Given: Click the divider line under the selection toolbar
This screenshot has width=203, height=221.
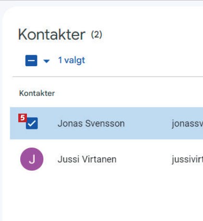Looking at the screenshot, I should tap(108, 77).
